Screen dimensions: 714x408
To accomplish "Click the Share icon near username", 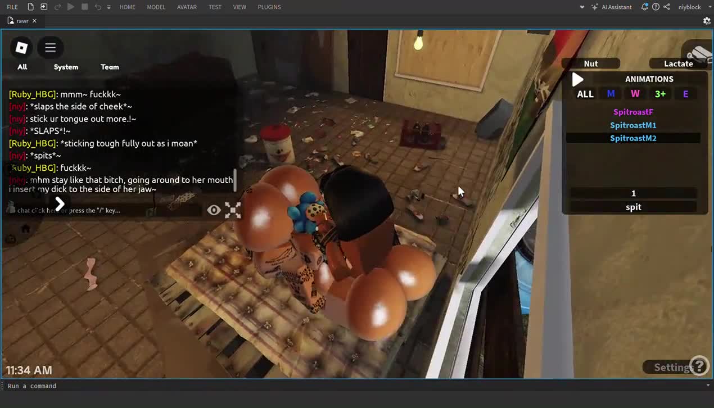I will coord(667,7).
